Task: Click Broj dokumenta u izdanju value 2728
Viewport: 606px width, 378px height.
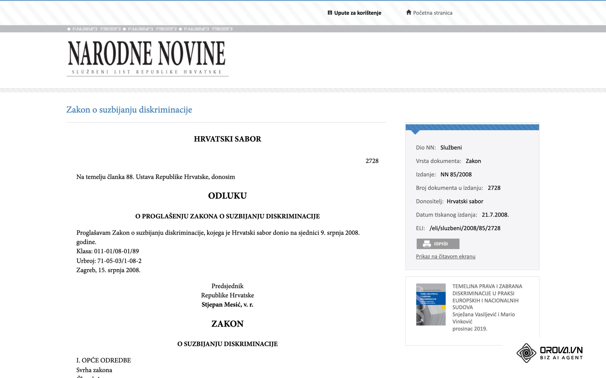Action: click(494, 188)
